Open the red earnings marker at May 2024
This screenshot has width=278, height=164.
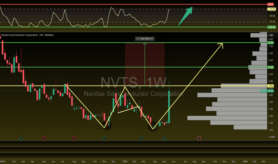44,138
